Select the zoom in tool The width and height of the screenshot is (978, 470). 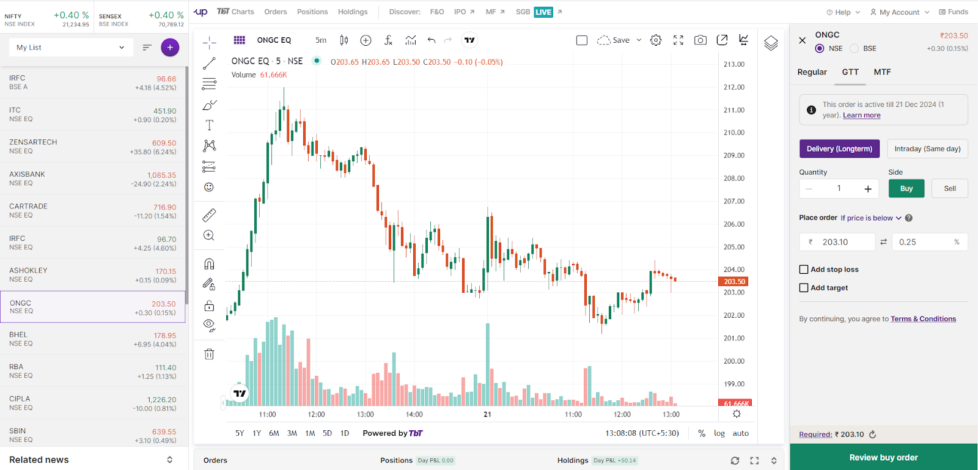tap(209, 235)
